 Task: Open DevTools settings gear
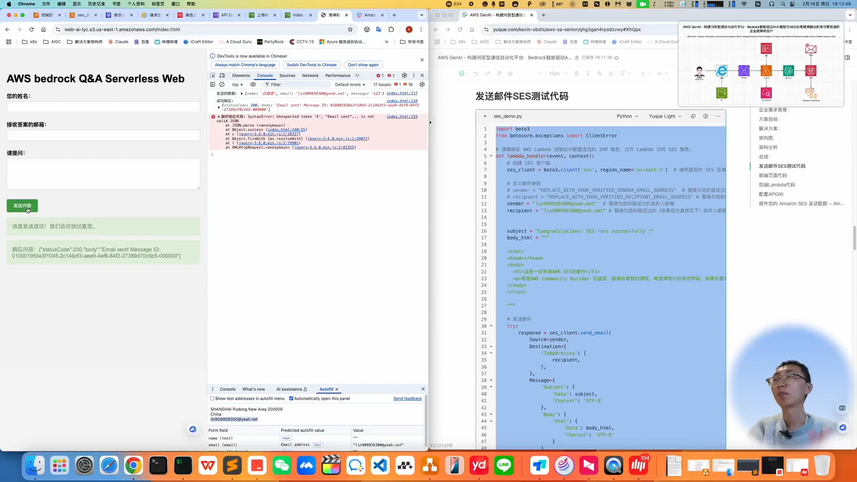[404, 75]
